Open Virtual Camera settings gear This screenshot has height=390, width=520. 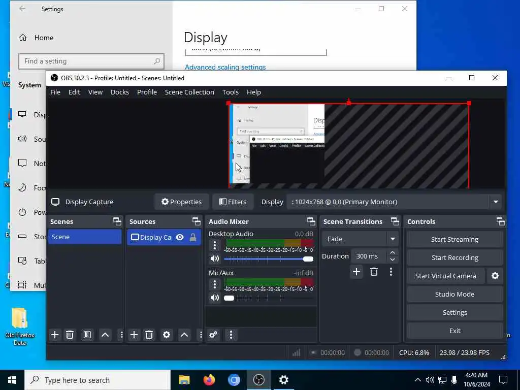(x=495, y=276)
